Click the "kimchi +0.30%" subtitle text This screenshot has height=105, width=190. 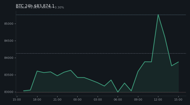click(53, 7)
